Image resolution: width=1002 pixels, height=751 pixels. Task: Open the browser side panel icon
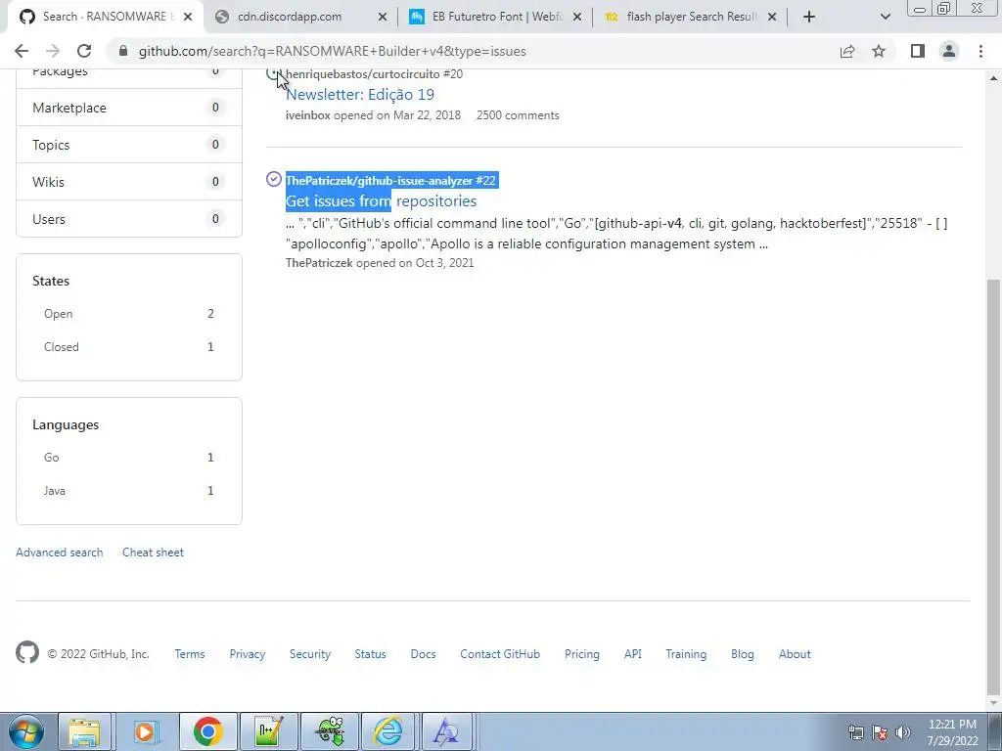coord(918,51)
